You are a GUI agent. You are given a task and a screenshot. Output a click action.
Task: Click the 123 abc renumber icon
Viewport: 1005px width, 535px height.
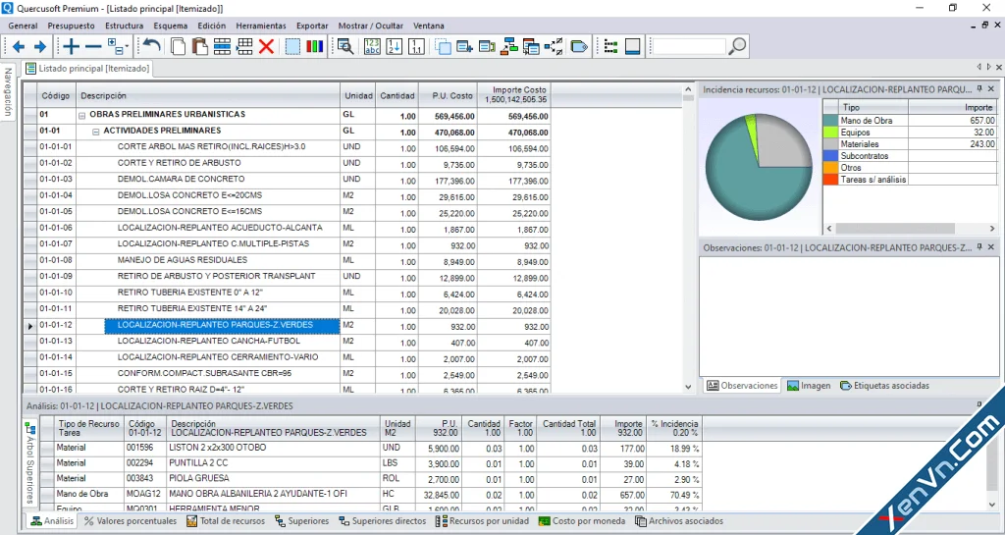point(372,46)
